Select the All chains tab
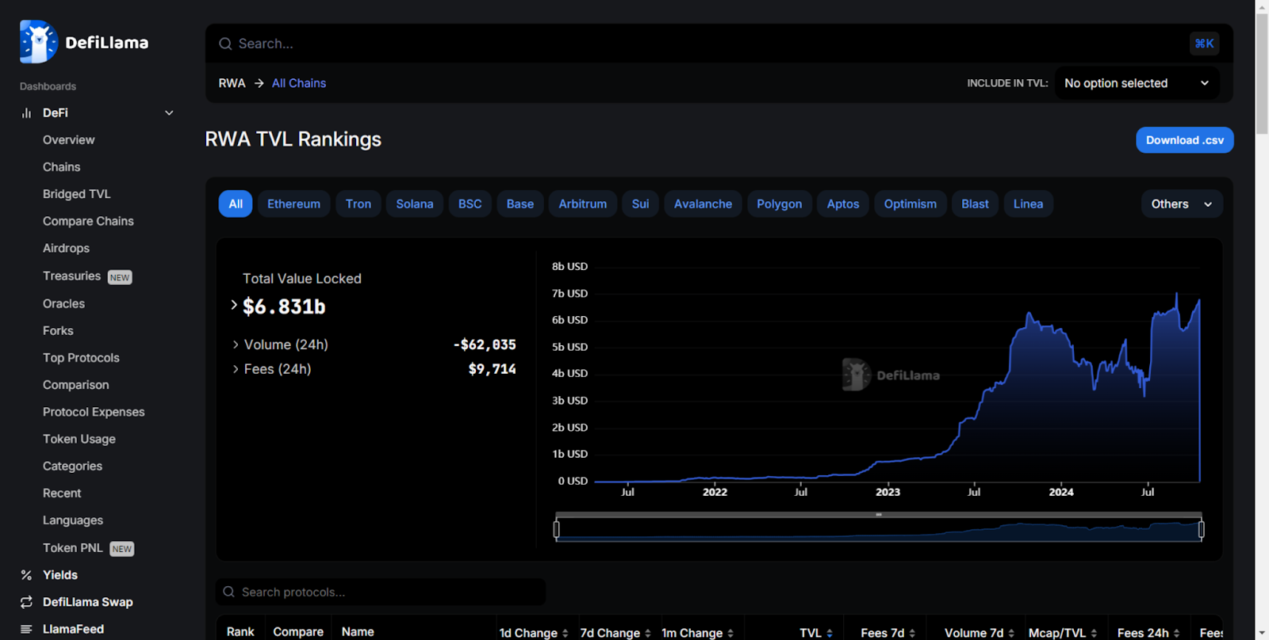 tap(236, 204)
